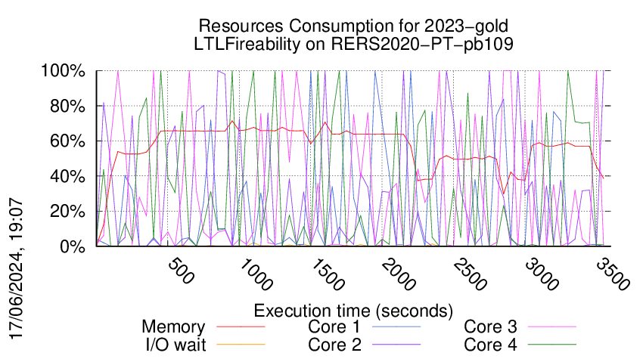Click the green Core 4 legend line sample

[x=552, y=345]
